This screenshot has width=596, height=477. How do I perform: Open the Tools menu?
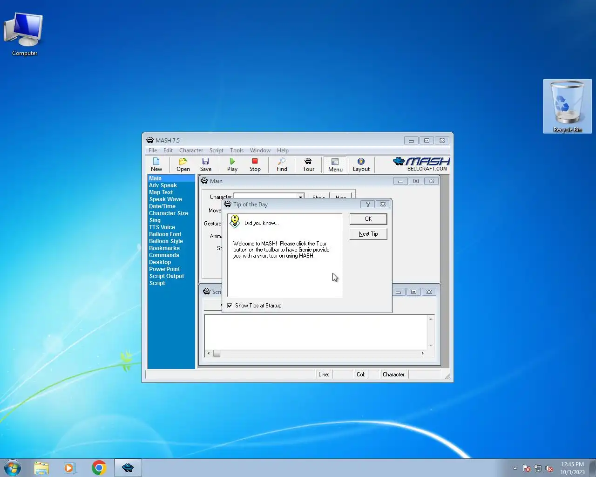click(237, 150)
